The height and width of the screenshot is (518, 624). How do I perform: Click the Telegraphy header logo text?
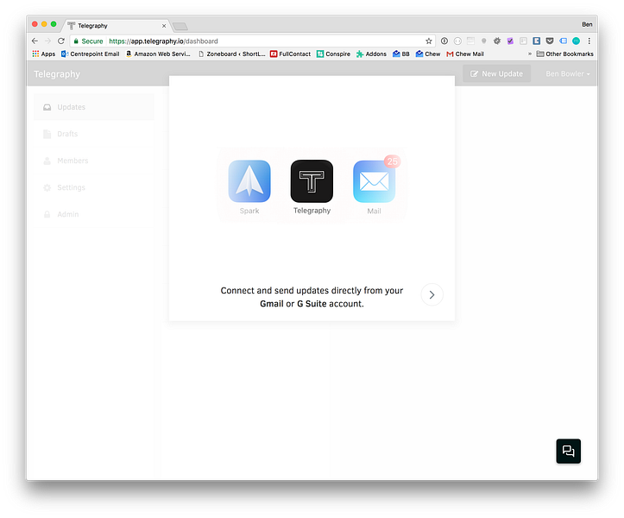pos(57,74)
